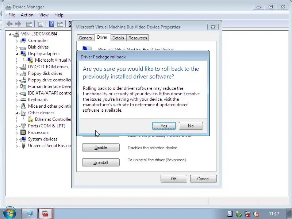Switch to the Resources tab
The width and height of the screenshot is (292, 219).
click(x=138, y=38)
